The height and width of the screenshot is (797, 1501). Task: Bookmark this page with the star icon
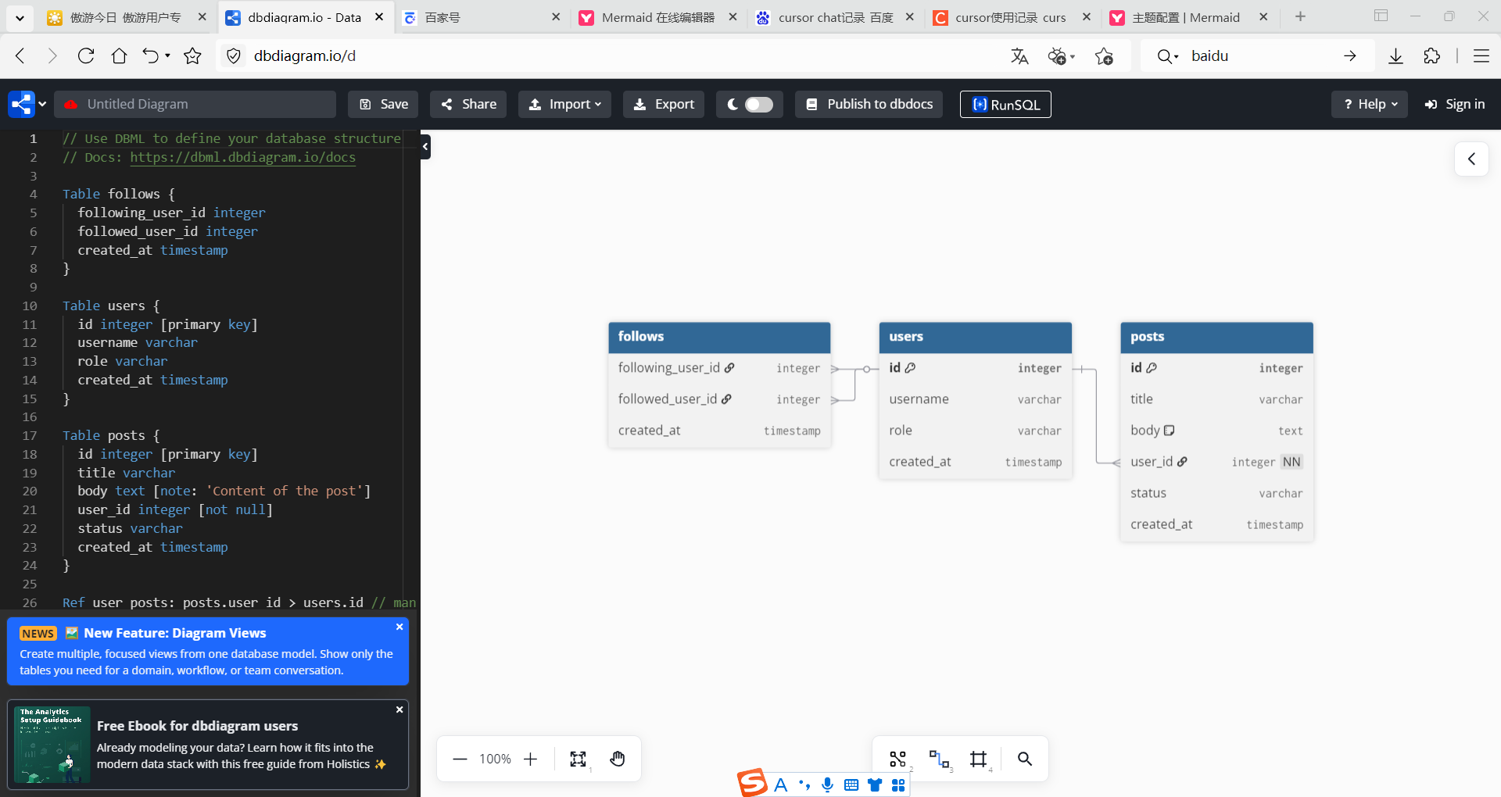coord(192,55)
